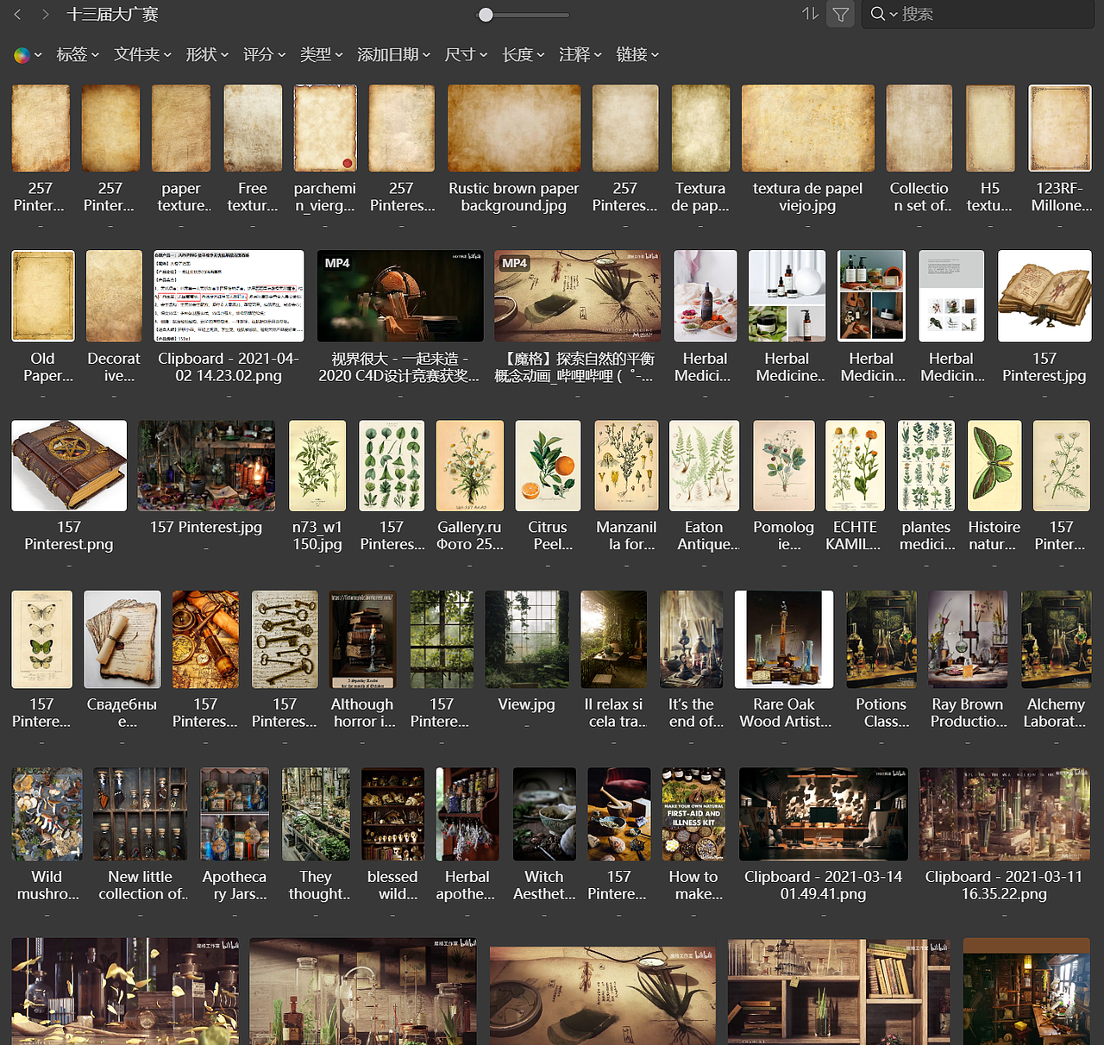1104x1045 pixels.
Task: Click the 'New little collection of..' file name
Action: (141, 885)
